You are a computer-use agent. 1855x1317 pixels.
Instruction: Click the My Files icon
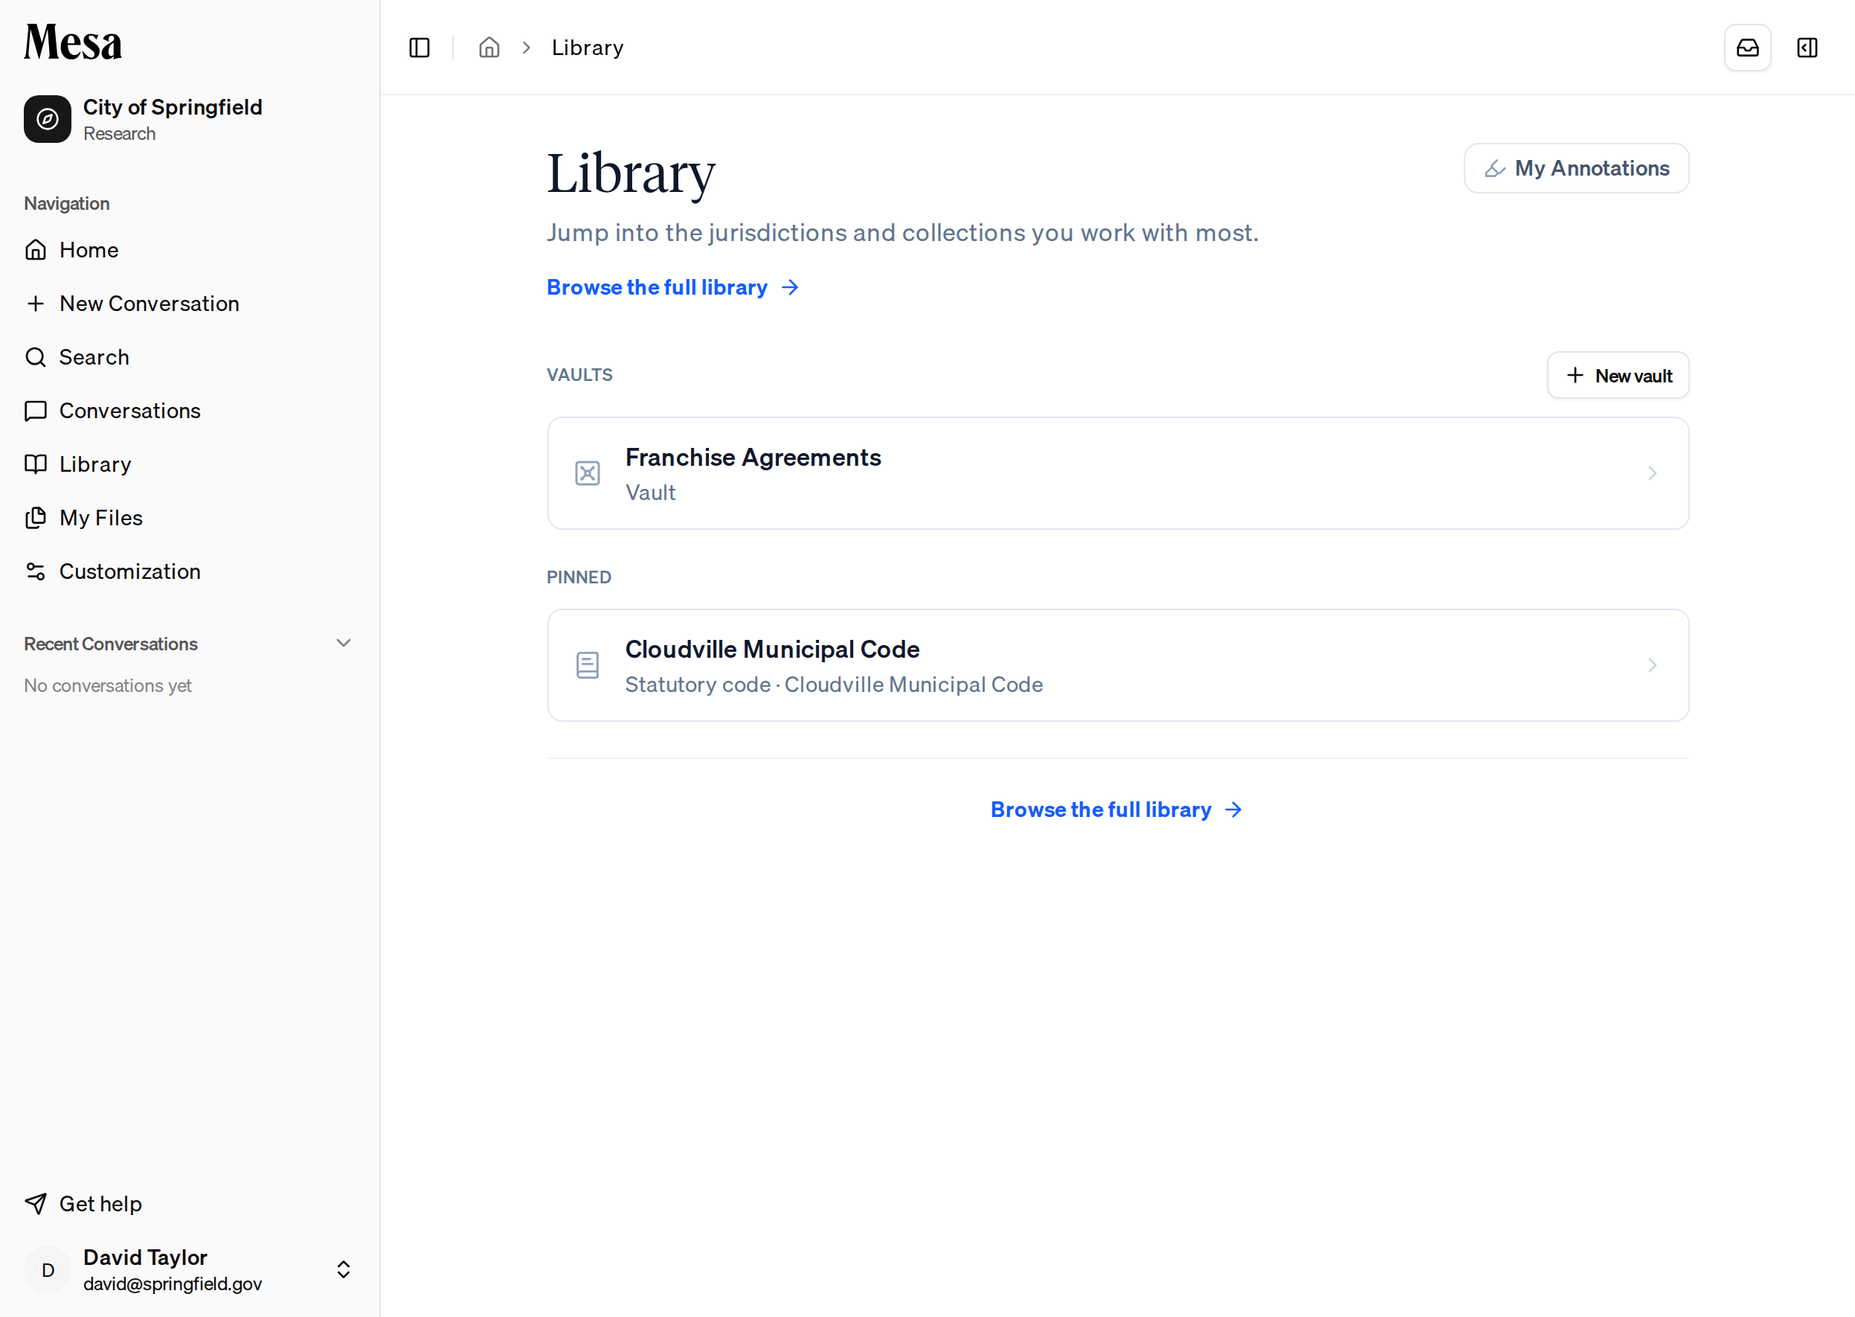click(36, 517)
